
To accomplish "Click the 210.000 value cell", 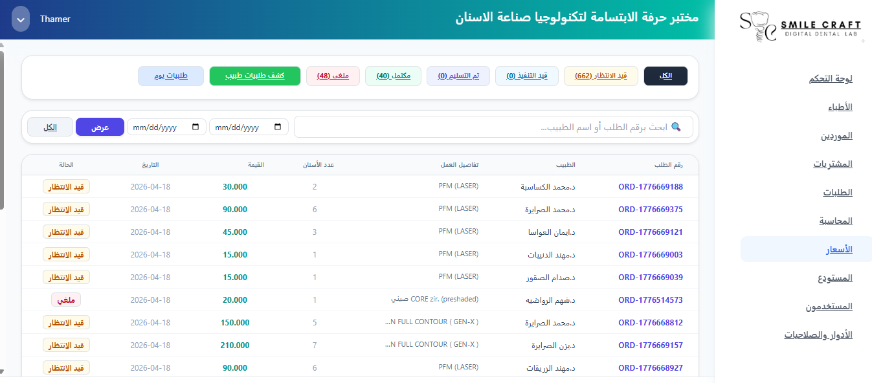I will [x=235, y=345].
